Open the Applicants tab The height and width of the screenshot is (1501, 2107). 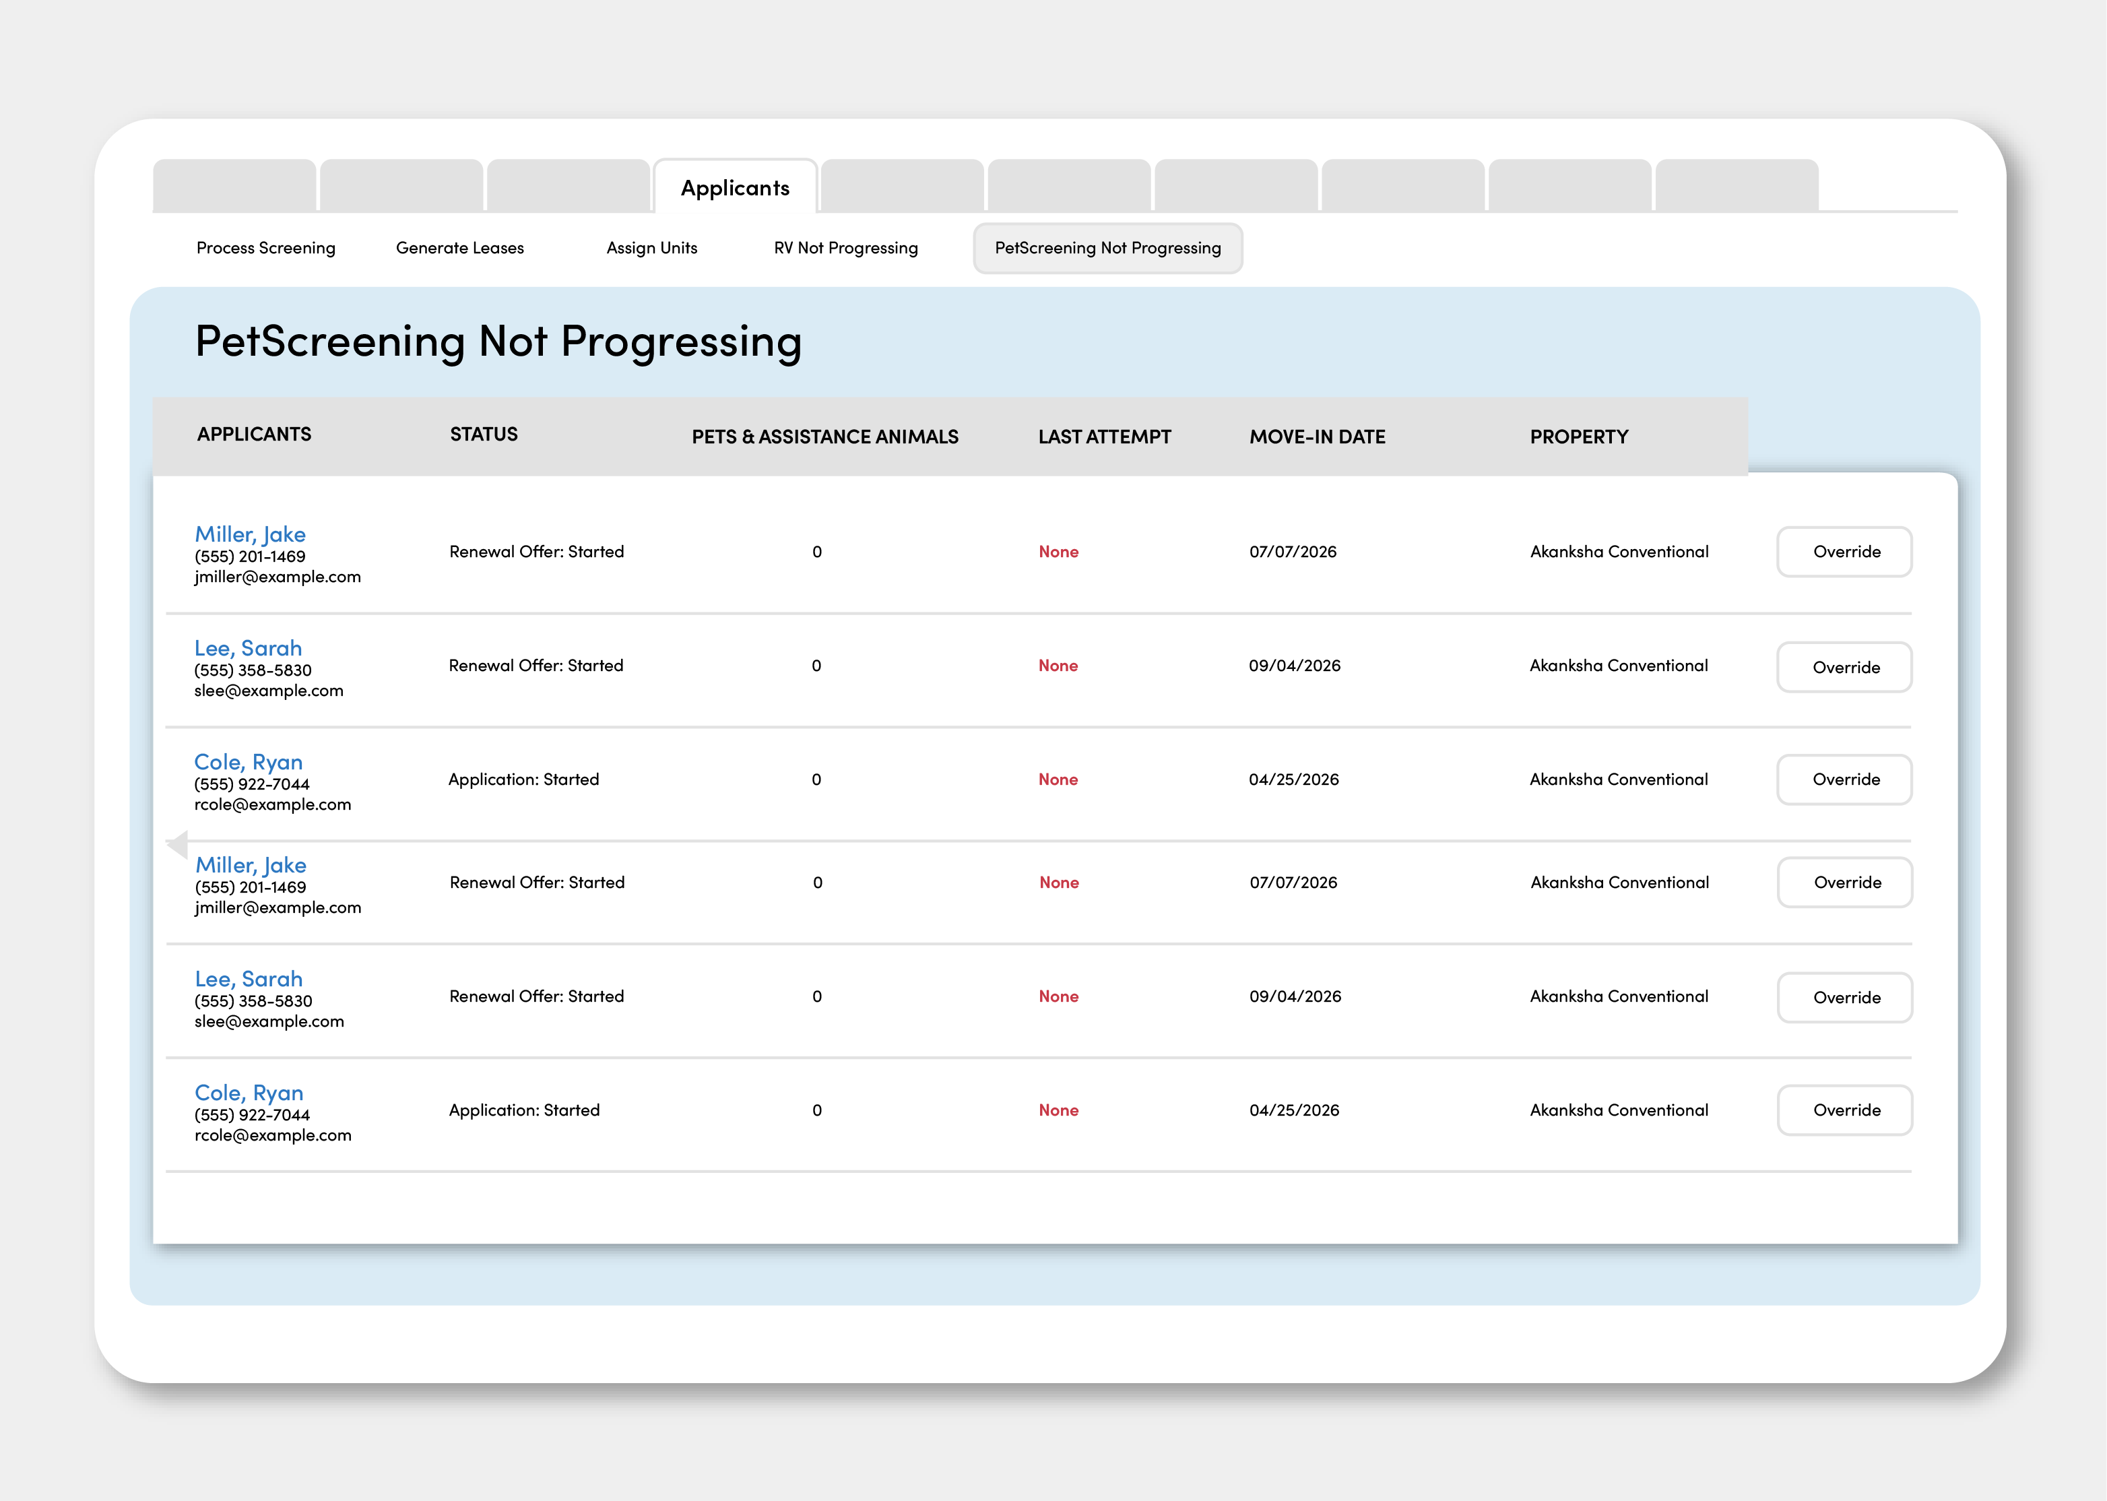[735, 187]
